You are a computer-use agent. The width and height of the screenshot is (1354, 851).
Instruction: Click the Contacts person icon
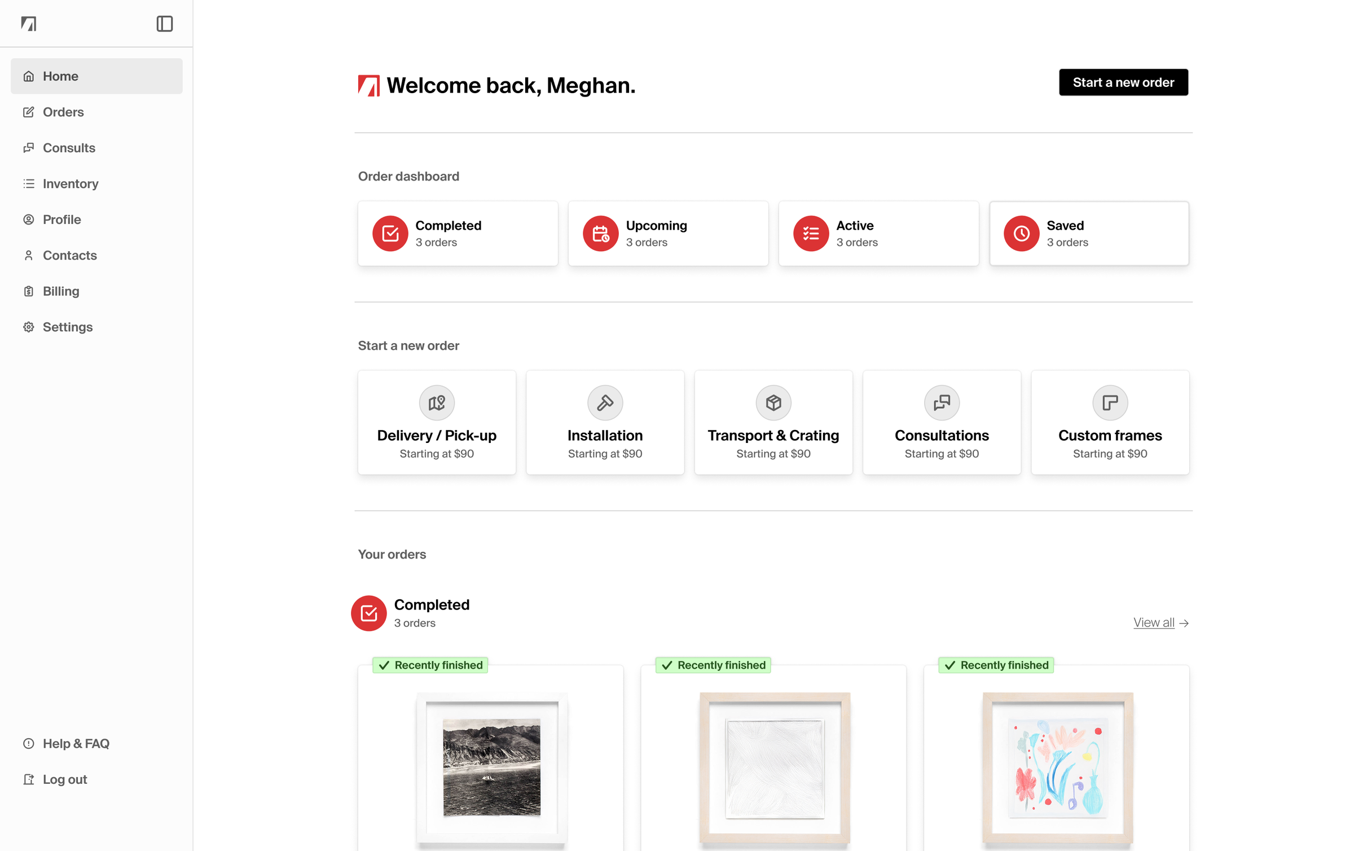tap(29, 255)
